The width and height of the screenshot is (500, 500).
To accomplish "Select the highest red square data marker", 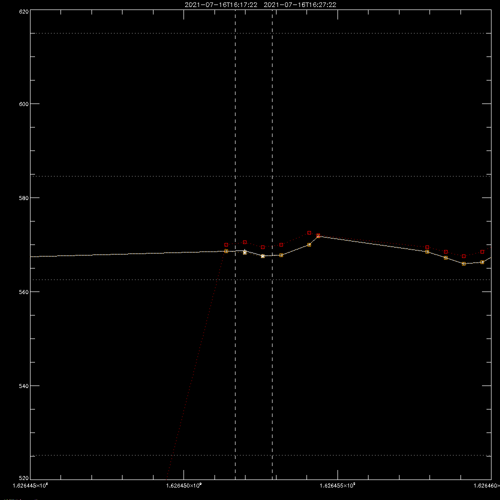I will coord(309,233).
